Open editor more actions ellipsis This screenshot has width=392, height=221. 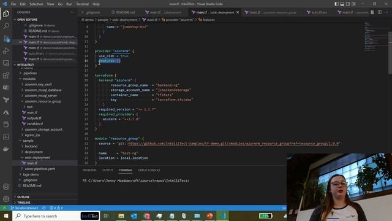pyautogui.click(x=386, y=12)
